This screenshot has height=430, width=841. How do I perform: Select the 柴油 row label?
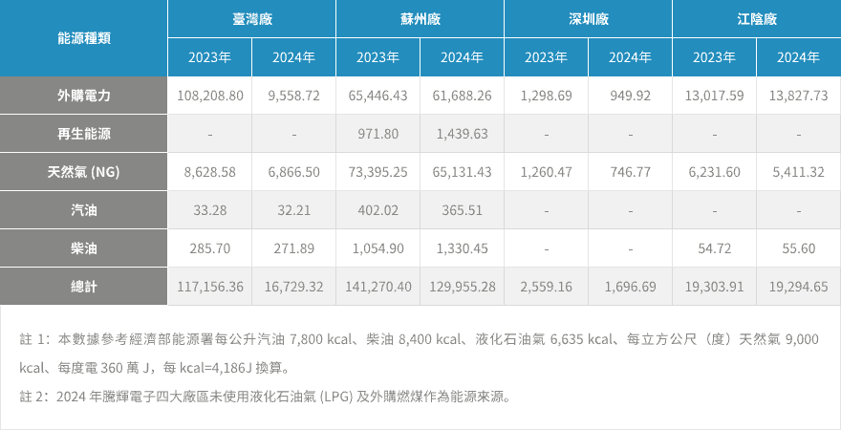click(84, 248)
